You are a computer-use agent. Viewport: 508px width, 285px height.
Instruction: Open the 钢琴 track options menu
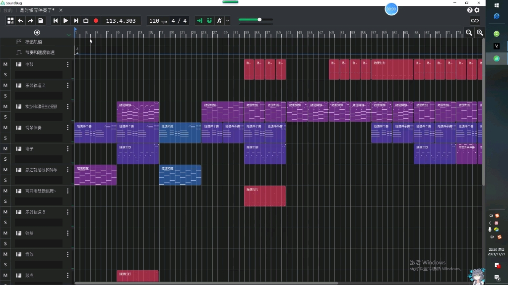pos(67,233)
